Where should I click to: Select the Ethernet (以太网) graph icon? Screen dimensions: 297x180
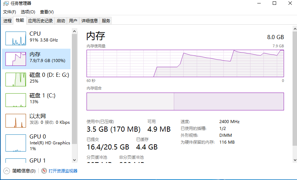point(16,121)
